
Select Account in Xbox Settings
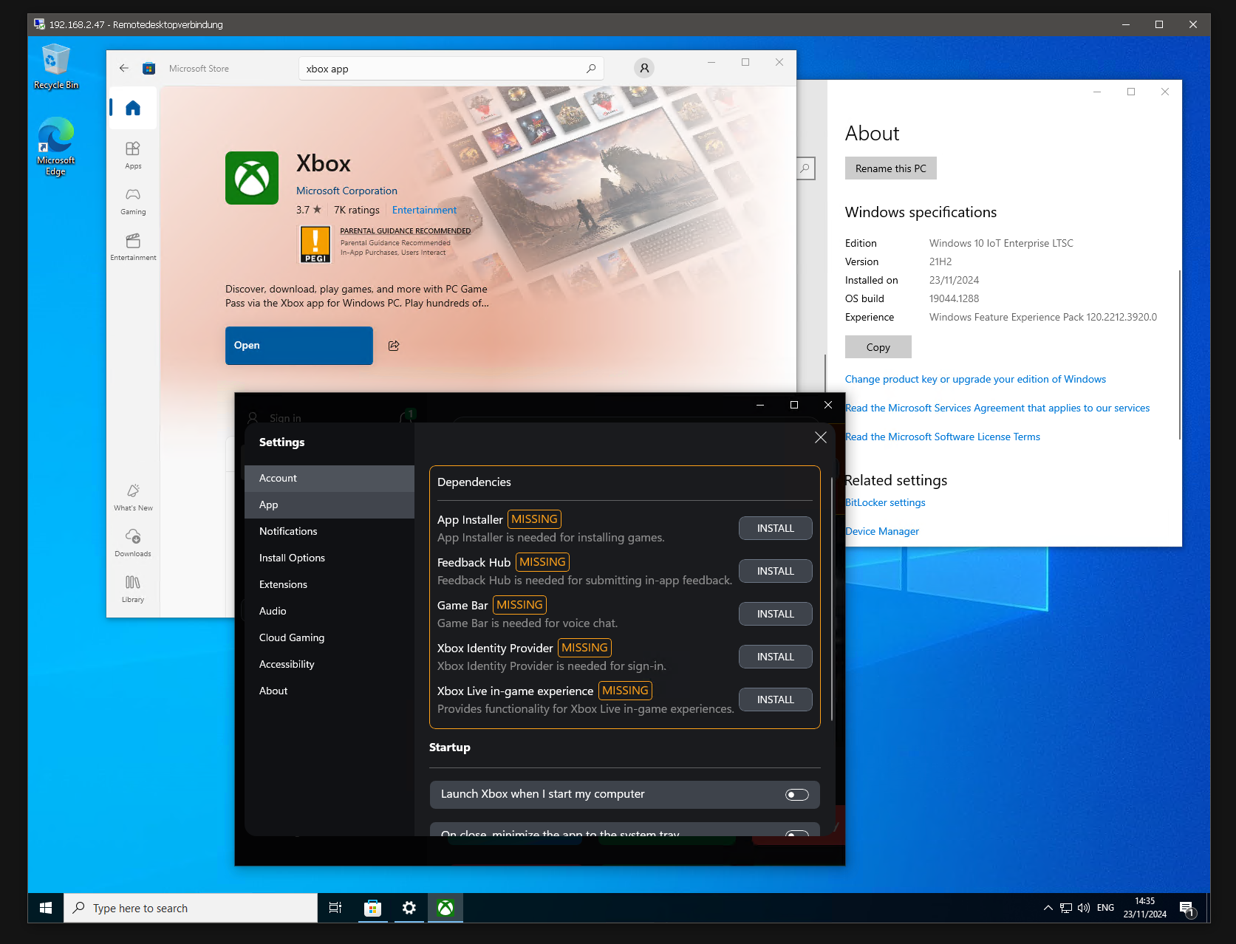tap(330, 479)
